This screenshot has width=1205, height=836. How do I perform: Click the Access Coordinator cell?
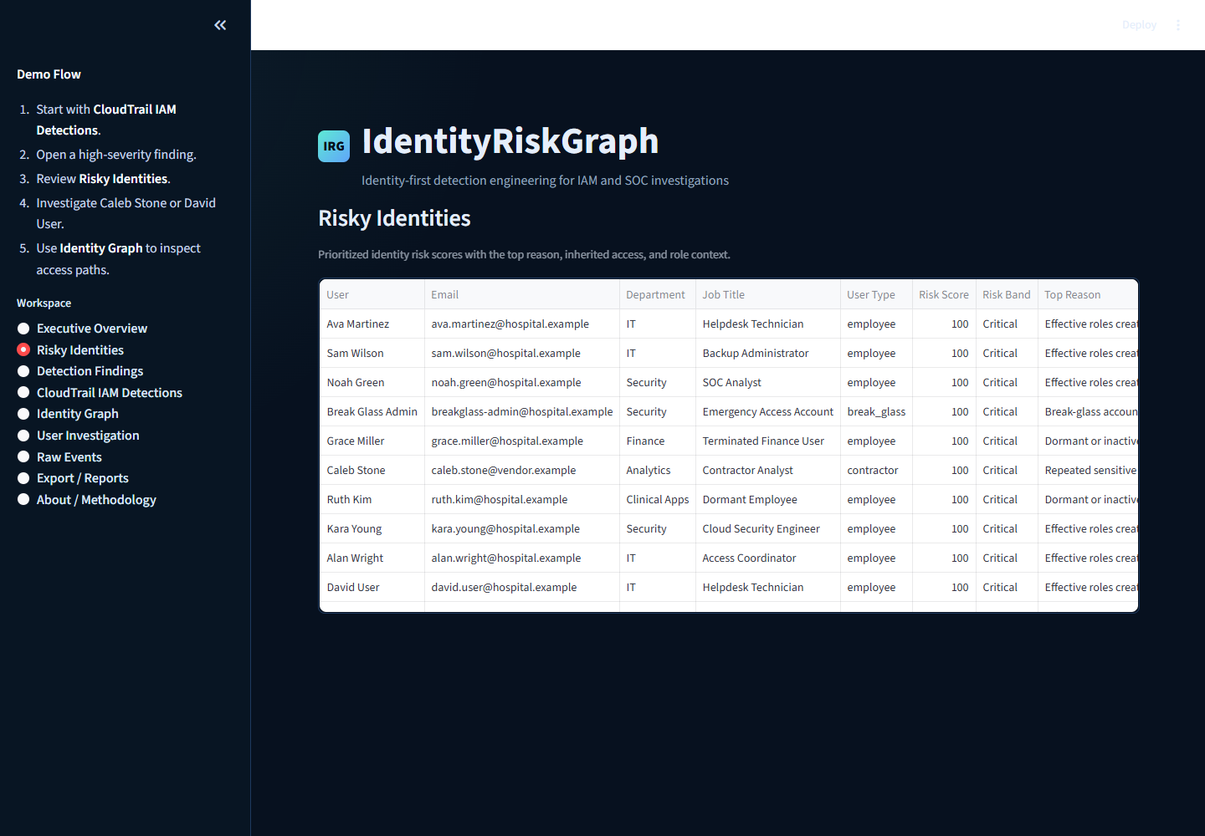point(768,558)
